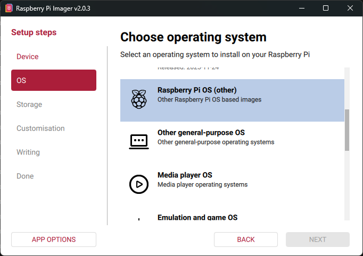Click the laptop icon for general-purpose OS
This screenshot has width=363, height=256.
(x=139, y=142)
